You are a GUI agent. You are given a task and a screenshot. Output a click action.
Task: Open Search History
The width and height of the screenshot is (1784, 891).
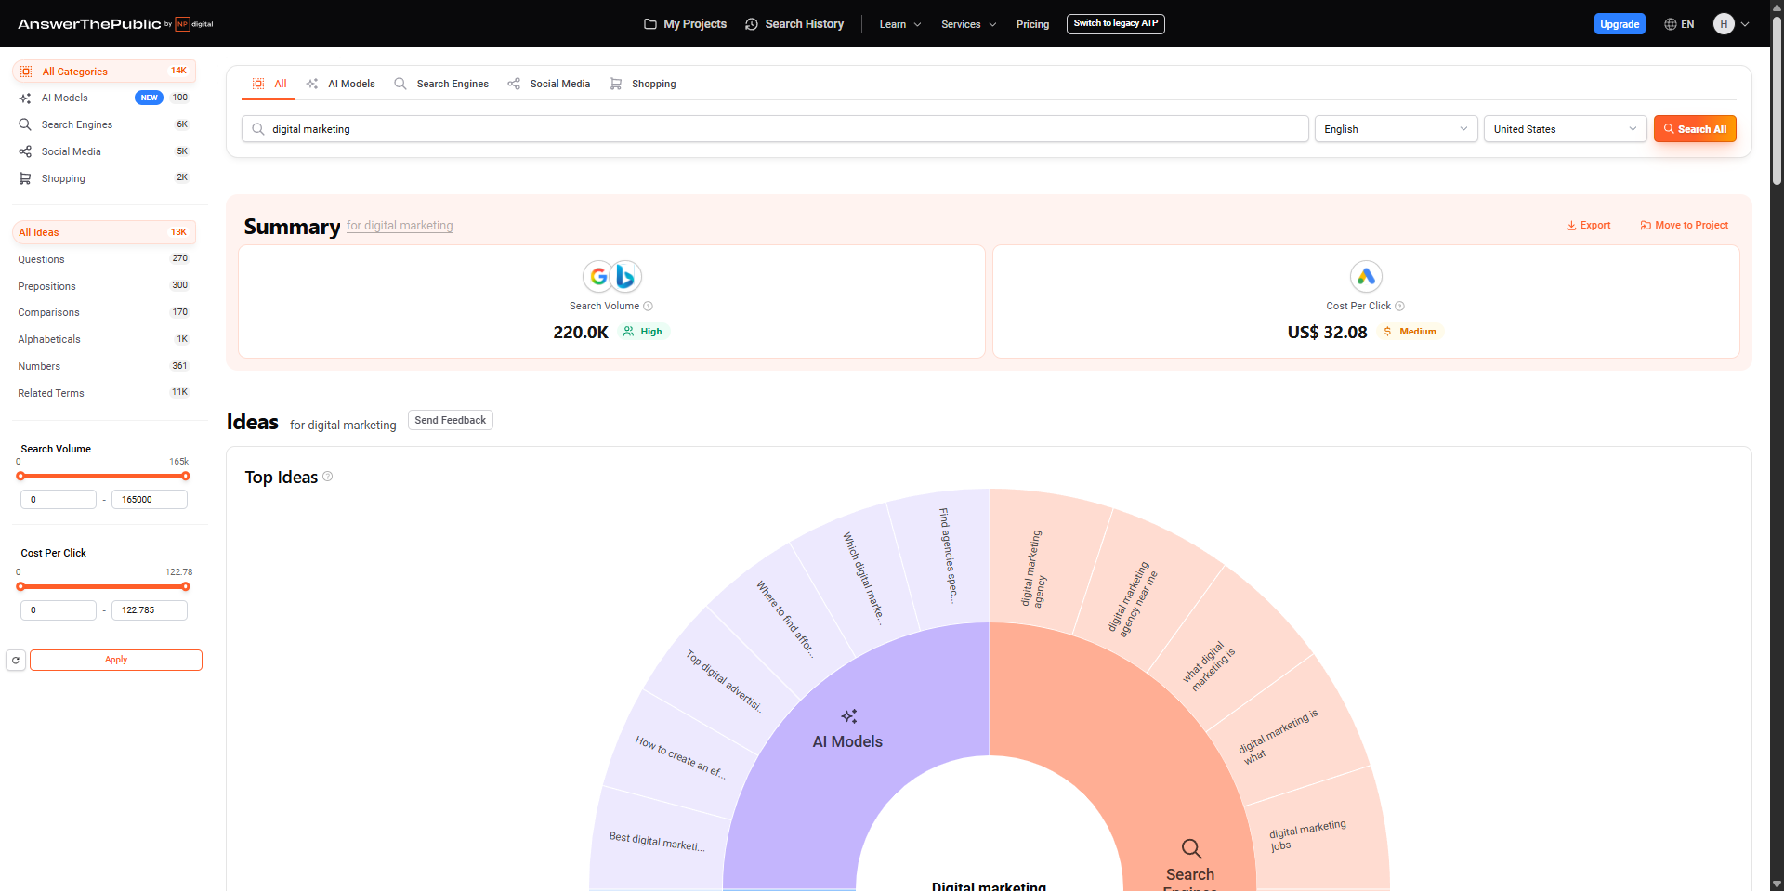(794, 24)
